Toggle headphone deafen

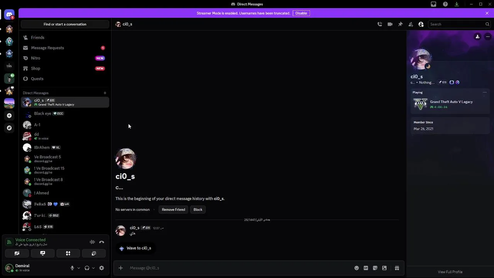[x=87, y=268]
